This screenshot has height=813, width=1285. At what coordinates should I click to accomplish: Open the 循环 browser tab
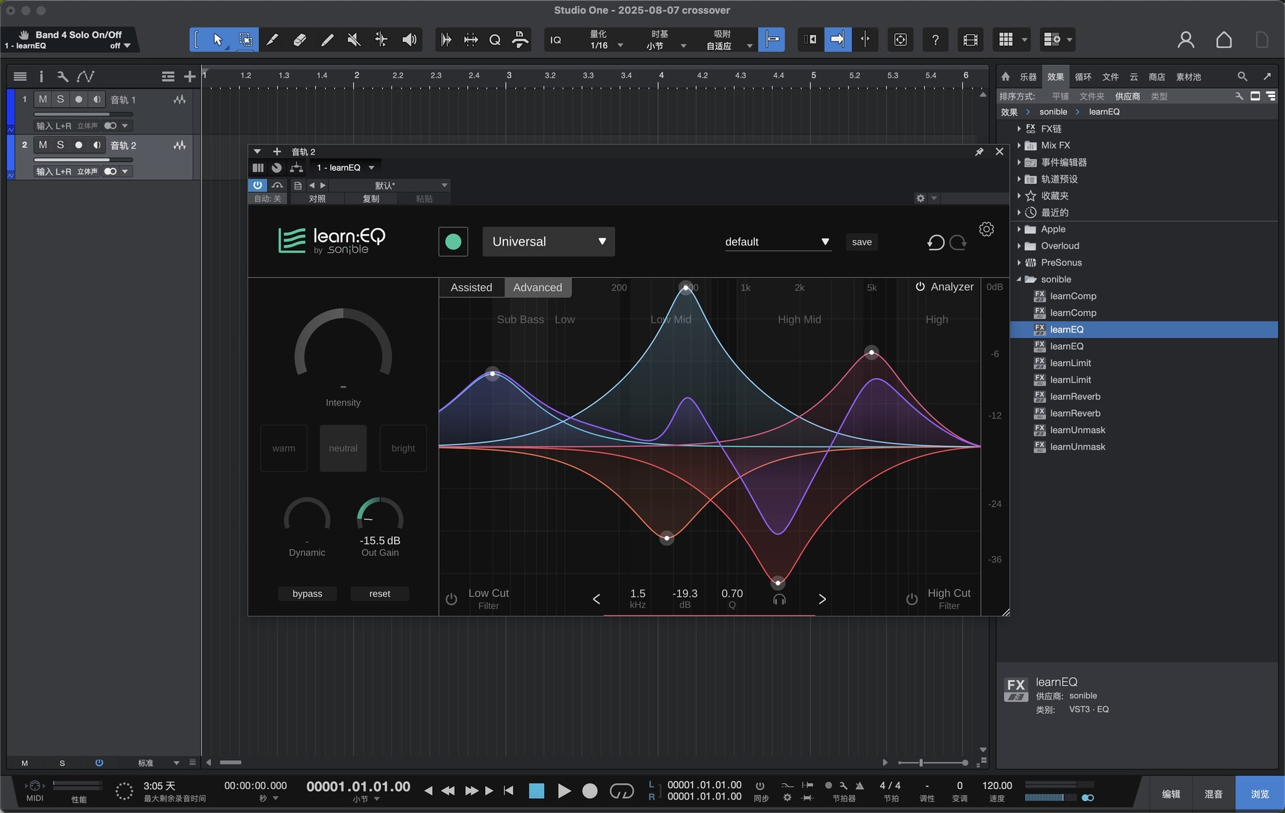point(1083,77)
